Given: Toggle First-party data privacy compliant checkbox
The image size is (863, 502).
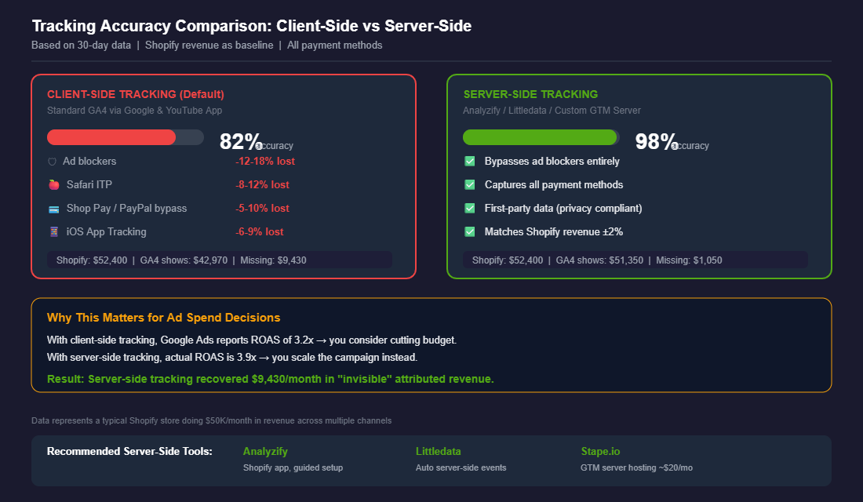Looking at the screenshot, I should pos(469,209).
